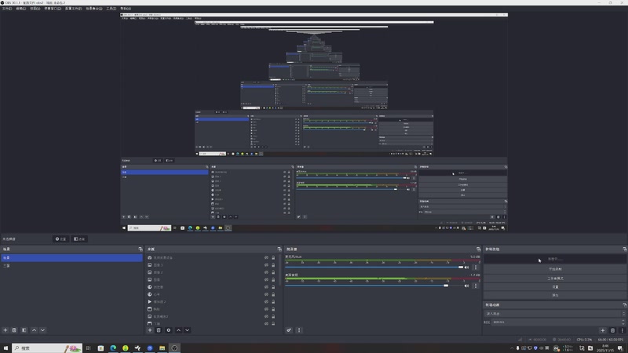The width and height of the screenshot is (628, 353).
Task: Open Filters button above the Scenes panel
Action: 79,239
